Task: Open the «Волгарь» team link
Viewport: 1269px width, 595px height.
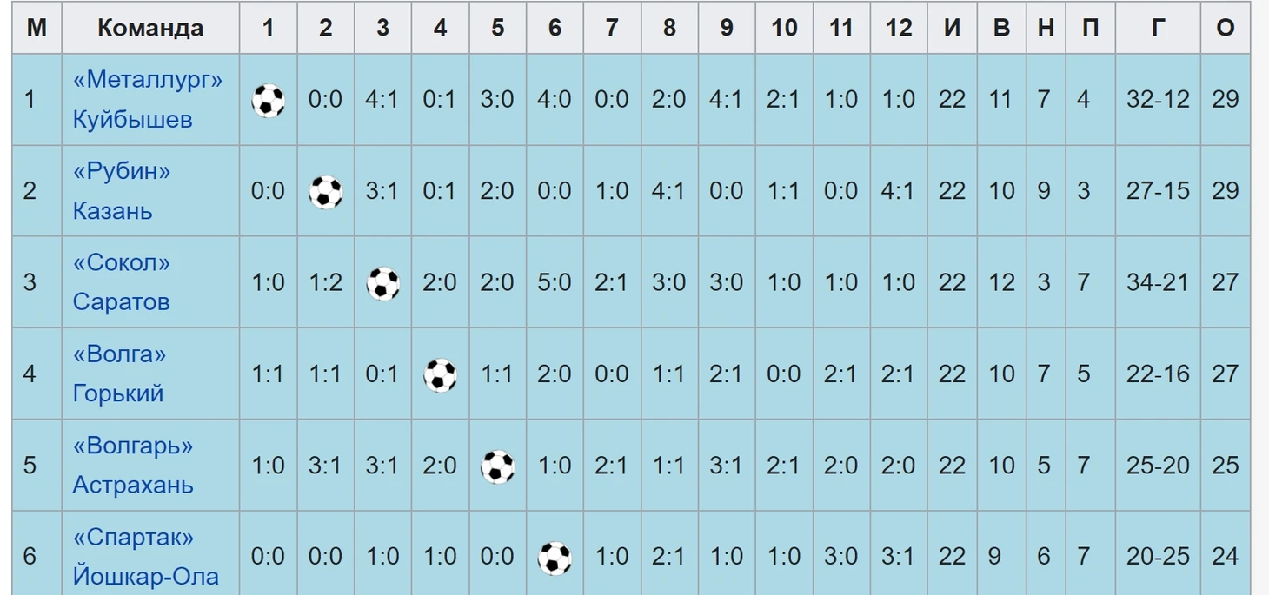Action: coord(132,446)
